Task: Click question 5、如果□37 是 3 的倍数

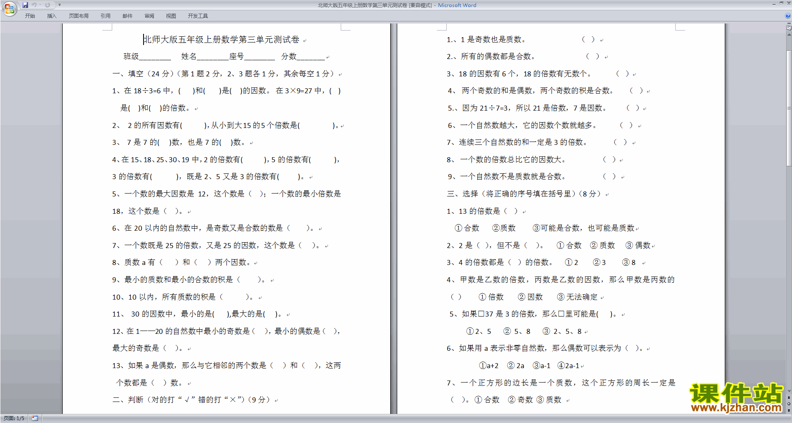Action: (534, 314)
